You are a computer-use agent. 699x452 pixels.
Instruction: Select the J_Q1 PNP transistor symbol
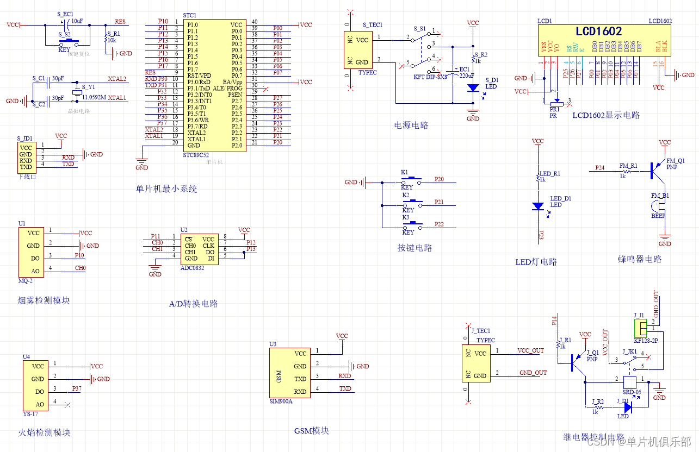(579, 362)
